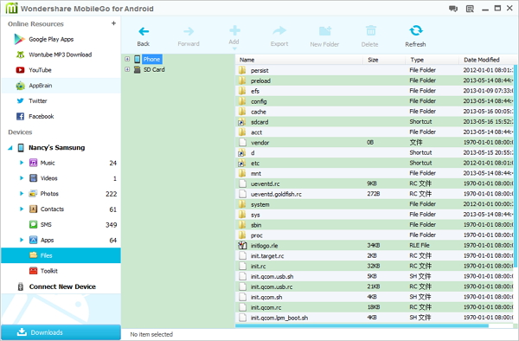Sort by Date Modified column header
This screenshot has height=341, width=519.
[x=486, y=60]
